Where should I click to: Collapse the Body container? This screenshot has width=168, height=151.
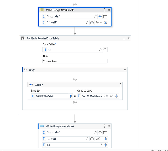[125, 70]
